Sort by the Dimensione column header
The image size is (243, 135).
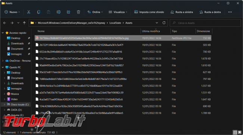(x=203, y=31)
